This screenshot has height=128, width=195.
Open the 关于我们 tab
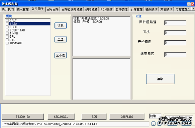(x=8, y=9)
